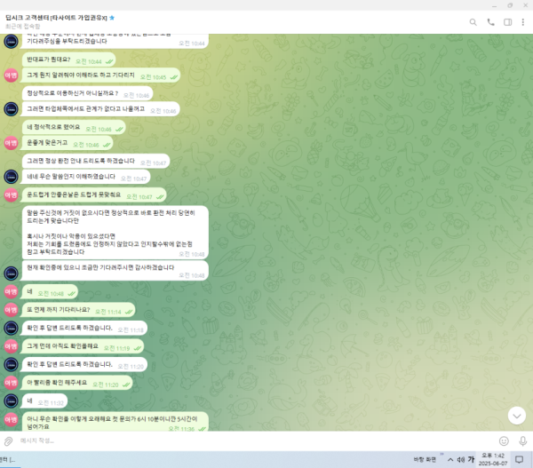Open the three-dot chat options menu
This screenshot has width=533, height=468.
click(x=523, y=22)
